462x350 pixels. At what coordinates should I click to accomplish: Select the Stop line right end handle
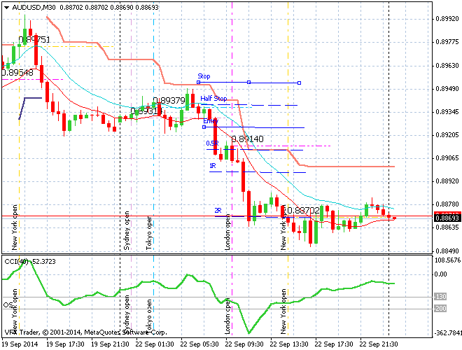pyautogui.click(x=299, y=83)
